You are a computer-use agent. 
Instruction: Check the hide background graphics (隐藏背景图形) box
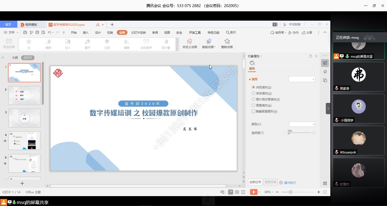click(254, 111)
